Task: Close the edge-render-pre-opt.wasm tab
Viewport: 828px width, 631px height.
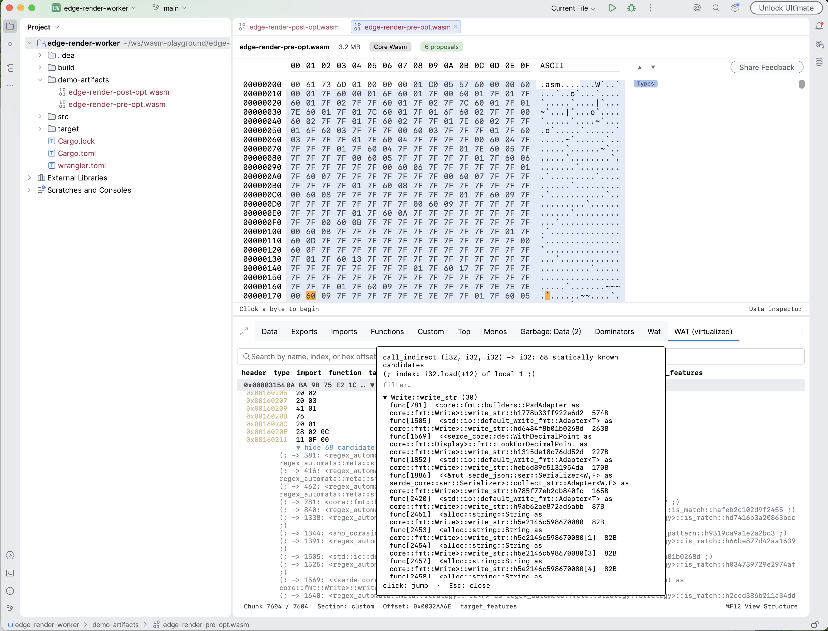Action: tap(455, 27)
